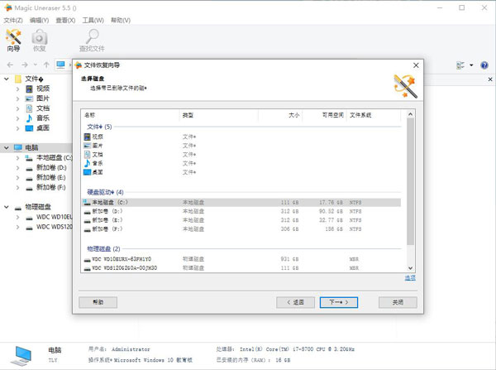Click scrollbar down arrow in wizard list
Image resolution: width=496 pixels, height=370 pixels.
(x=410, y=268)
